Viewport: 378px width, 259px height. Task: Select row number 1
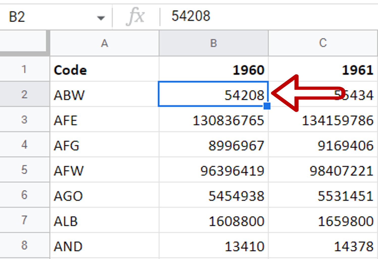[24, 69]
